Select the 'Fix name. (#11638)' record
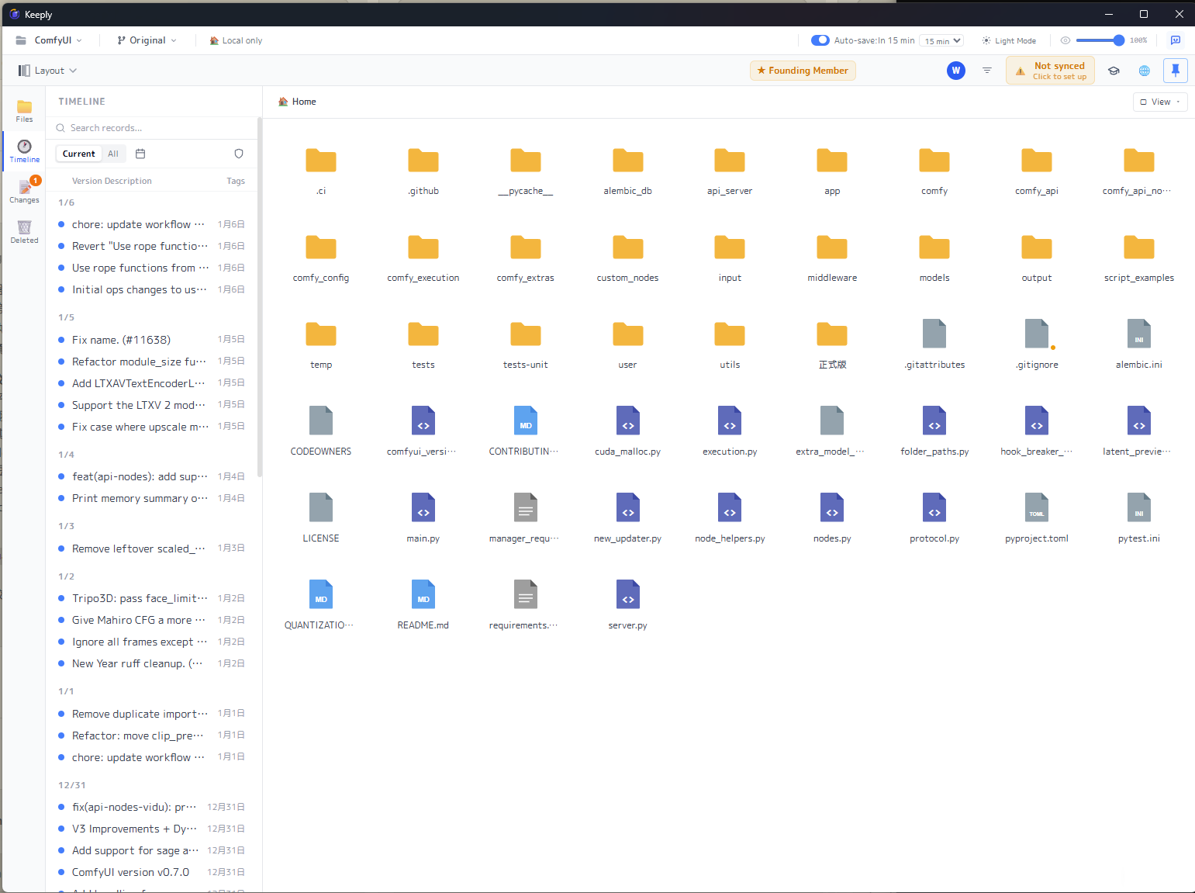 (x=152, y=340)
